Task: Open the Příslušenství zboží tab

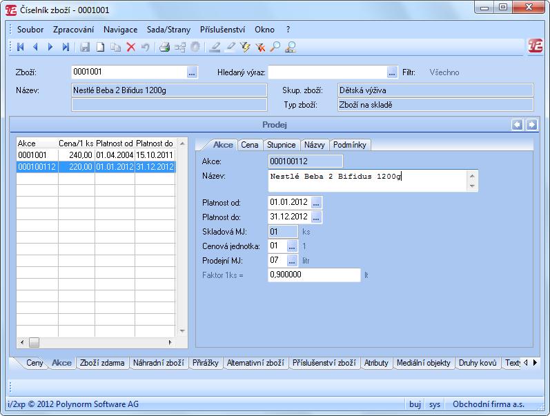Action: pyautogui.click(x=324, y=363)
